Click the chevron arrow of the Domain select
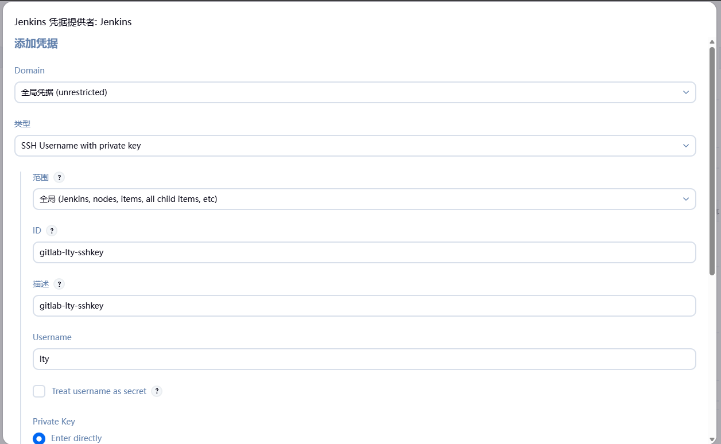This screenshot has width=721, height=444. click(x=686, y=92)
